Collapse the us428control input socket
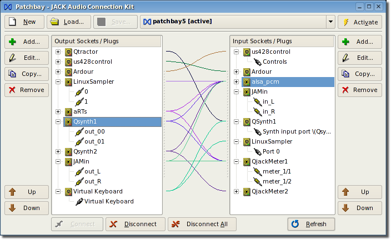Screen dimensions: 391x240 click(x=236, y=52)
